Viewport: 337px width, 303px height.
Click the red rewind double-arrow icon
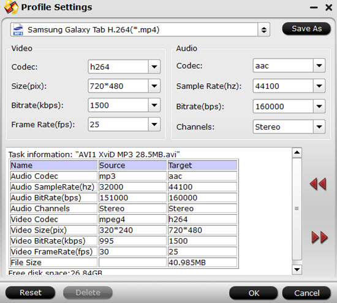tap(318, 184)
